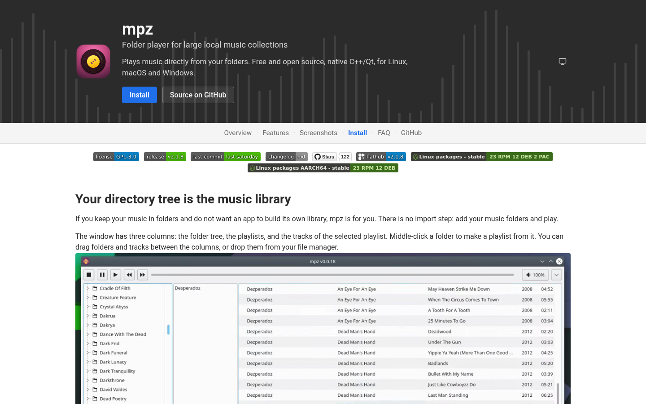
Task: Click the mpz vinyl record app logo
Action: coord(93,61)
